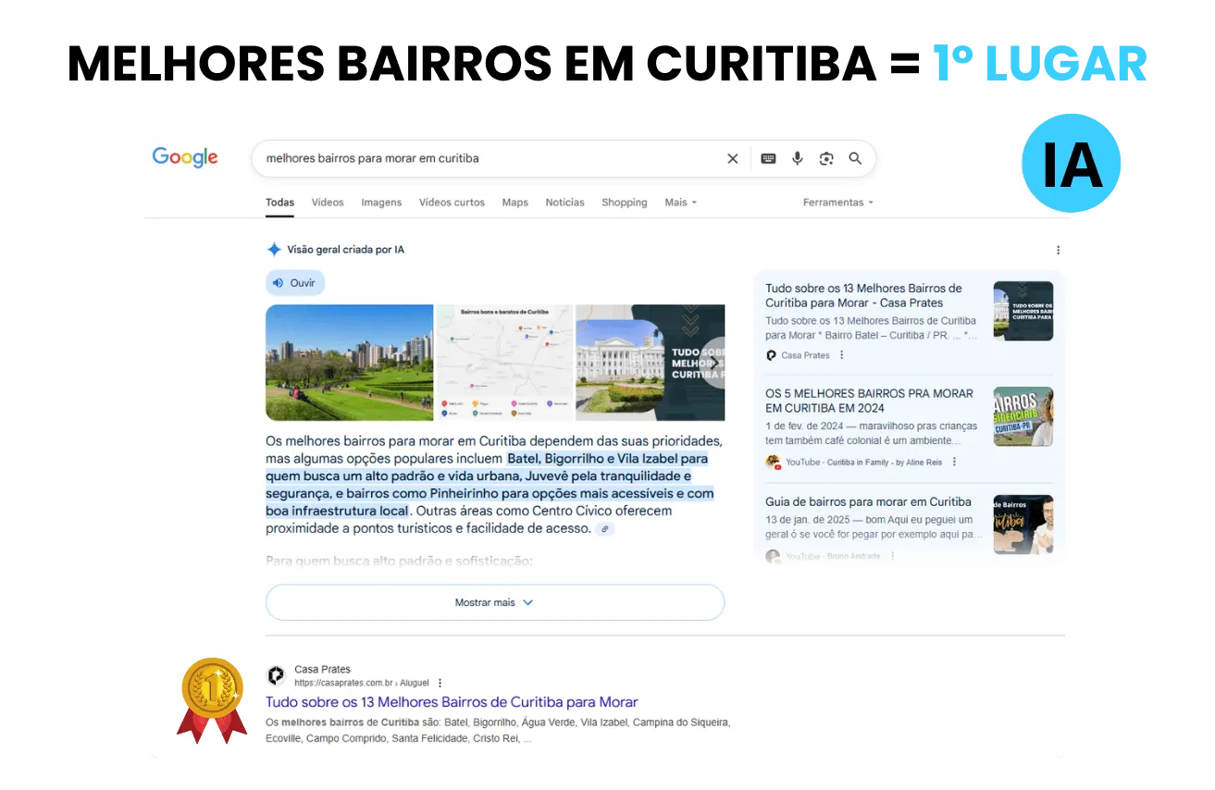Open video thumbnail for Guia de bairros
This screenshot has height=790, width=1215.
[1023, 525]
